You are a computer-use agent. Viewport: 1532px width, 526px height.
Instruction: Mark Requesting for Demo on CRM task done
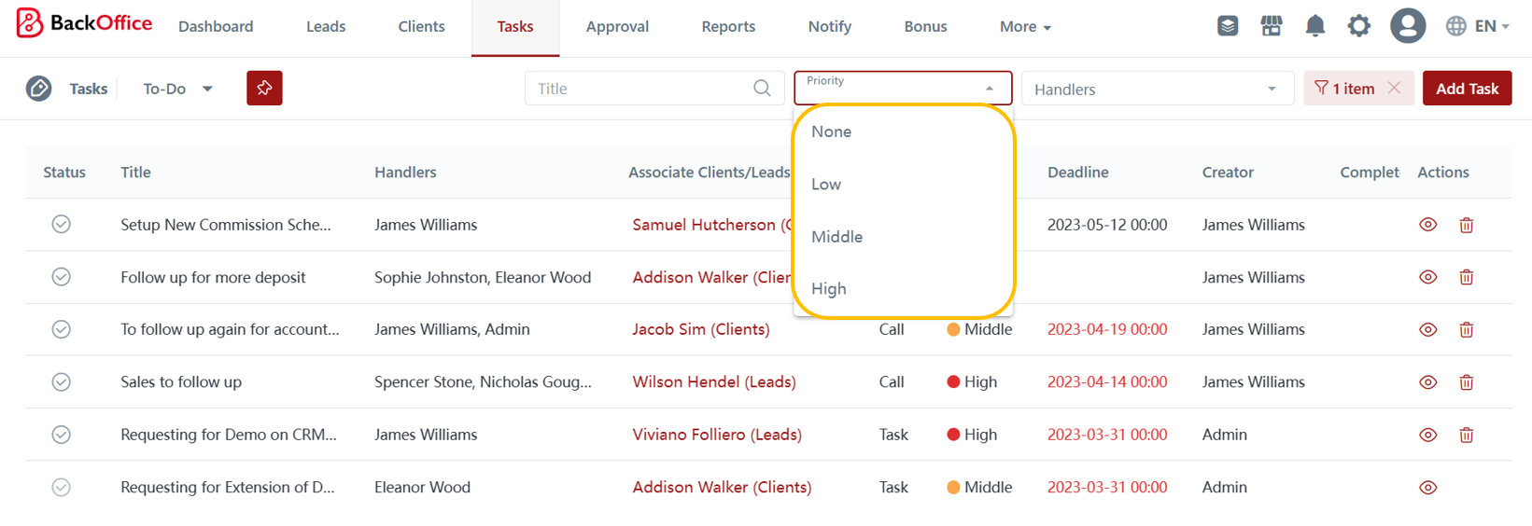62,435
